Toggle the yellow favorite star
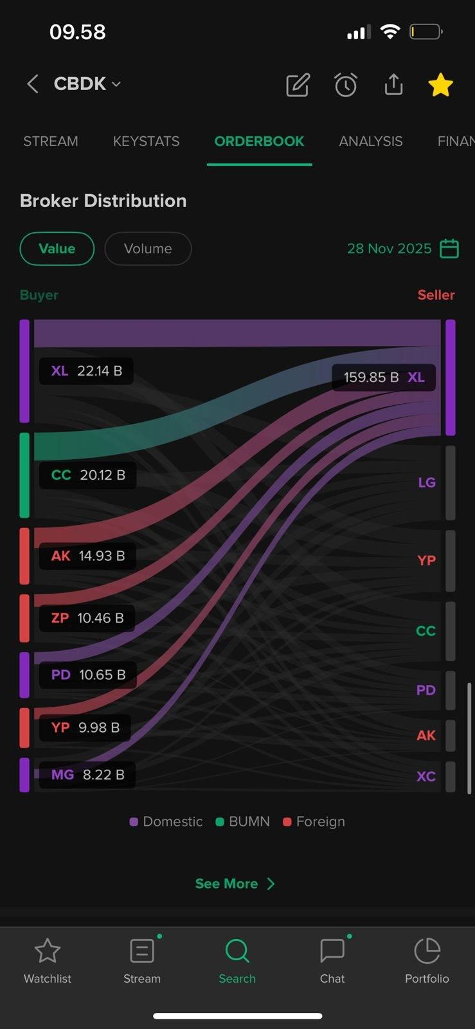 click(x=440, y=85)
